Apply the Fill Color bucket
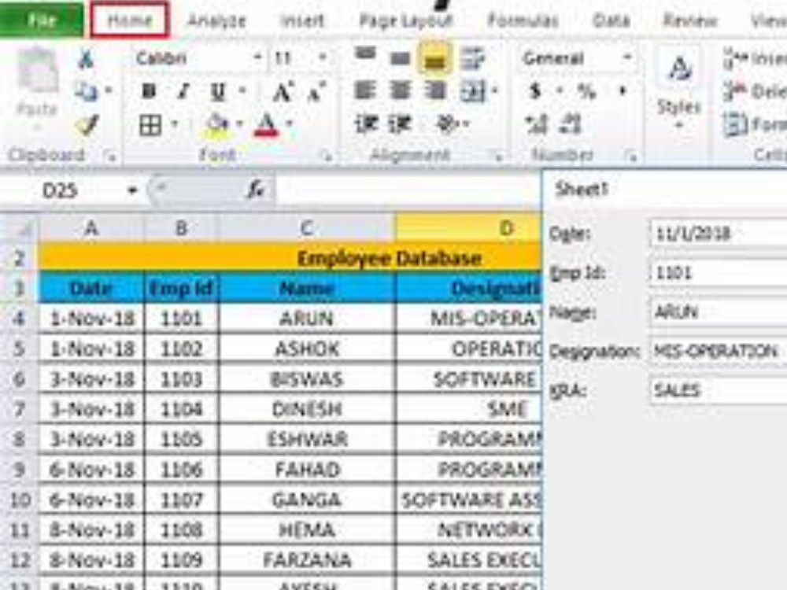 click(x=217, y=125)
